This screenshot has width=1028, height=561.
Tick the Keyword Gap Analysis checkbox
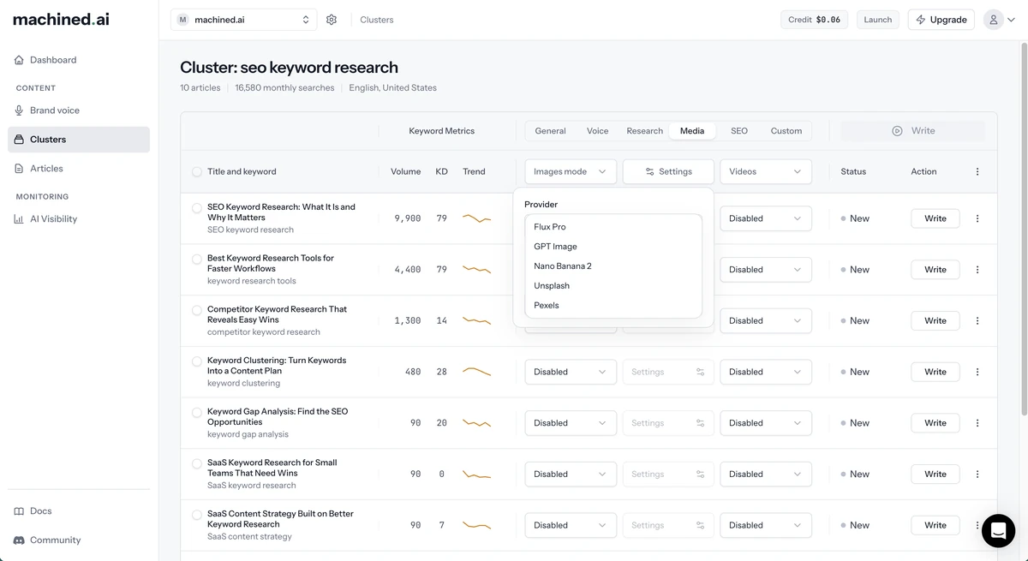tap(197, 413)
